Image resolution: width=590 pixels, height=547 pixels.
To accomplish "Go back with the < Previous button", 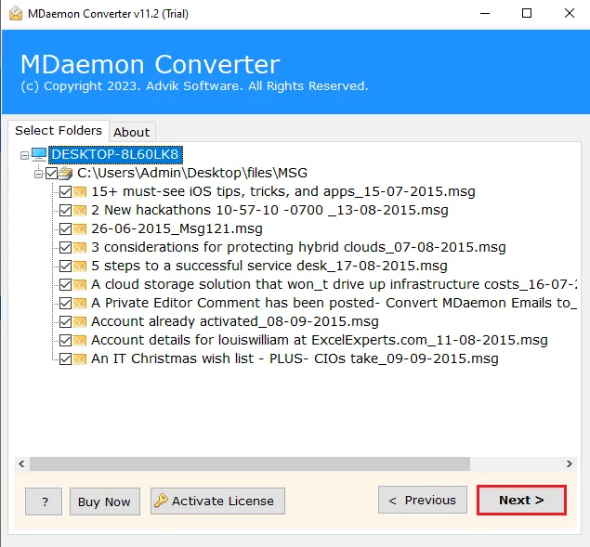I will 423,500.
